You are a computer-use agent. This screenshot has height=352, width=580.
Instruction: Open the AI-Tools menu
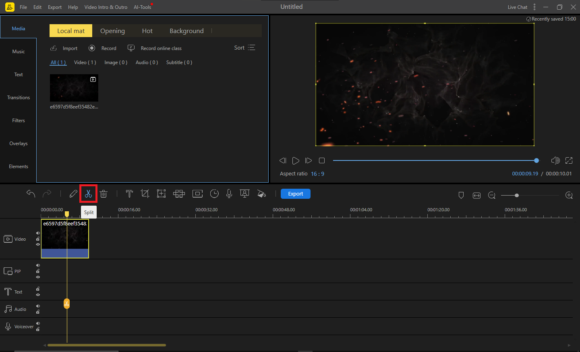click(x=143, y=7)
